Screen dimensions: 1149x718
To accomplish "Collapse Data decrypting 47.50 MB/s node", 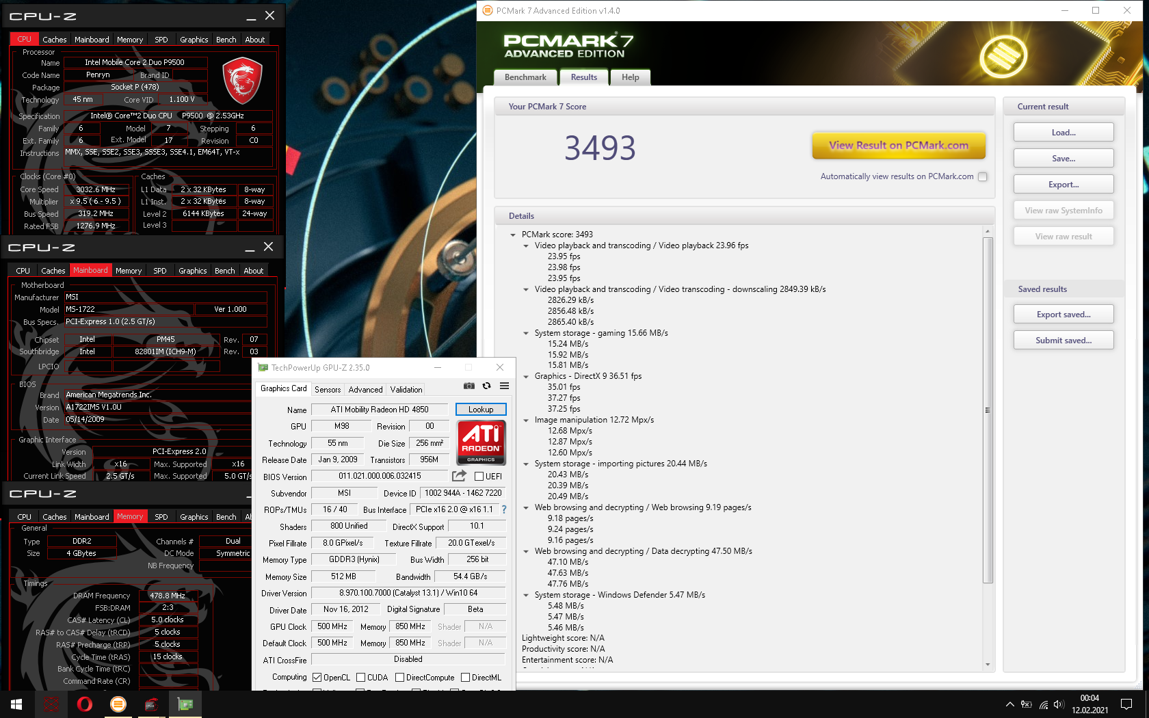I will pos(526,551).
